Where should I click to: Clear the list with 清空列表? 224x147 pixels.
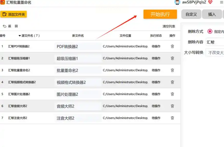pos(169,26)
